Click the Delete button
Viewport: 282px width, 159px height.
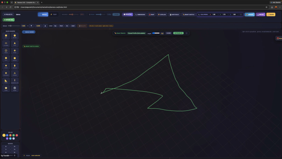[82, 26]
